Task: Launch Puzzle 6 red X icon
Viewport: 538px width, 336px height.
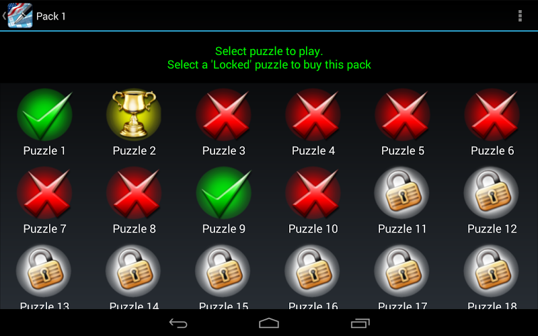Action: tap(492, 114)
